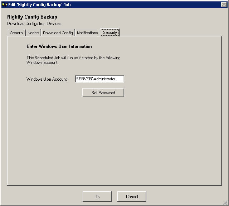Click the Security tab
The height and width of the screenshot is (206, 229).
tap(110, 32)
